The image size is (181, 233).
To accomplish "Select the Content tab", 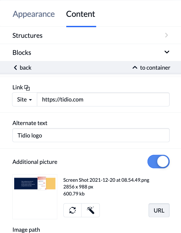I will 80,14.
